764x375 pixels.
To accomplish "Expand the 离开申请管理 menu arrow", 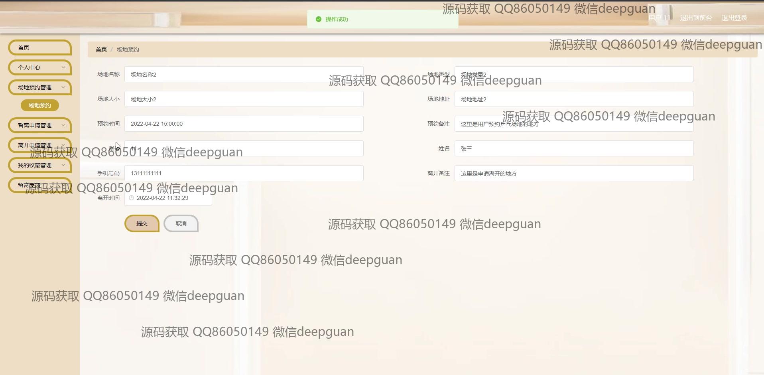I will tap(63, 145).
